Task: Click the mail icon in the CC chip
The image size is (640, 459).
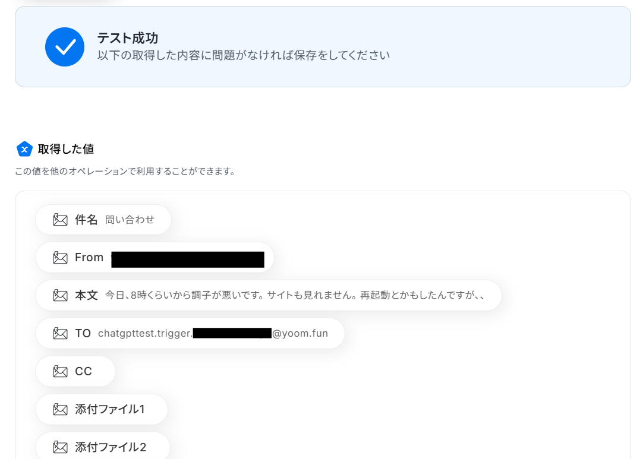Action: [x=61, y=371]
